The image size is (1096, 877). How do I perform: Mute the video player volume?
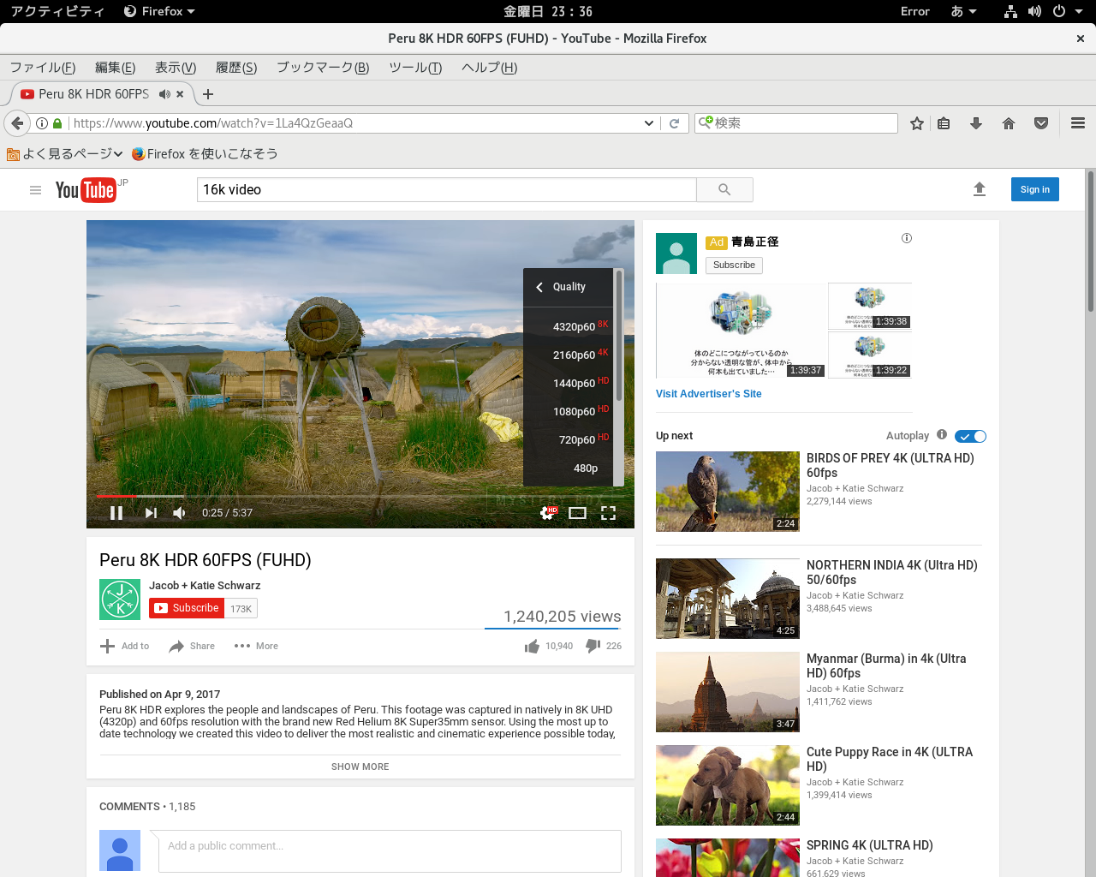tap(179, 513)
